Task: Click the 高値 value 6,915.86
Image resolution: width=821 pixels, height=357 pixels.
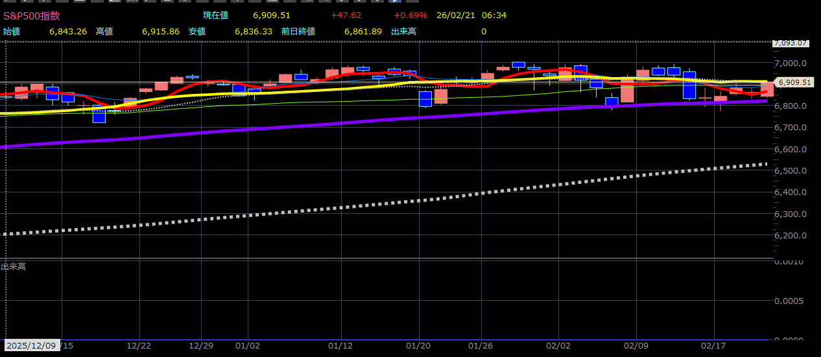Action: pos(161,31)
